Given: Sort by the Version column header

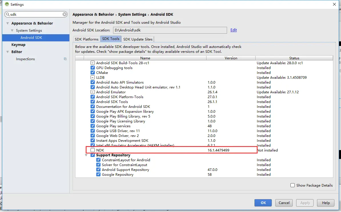Looking at the screenshot, I should point(231,58).
